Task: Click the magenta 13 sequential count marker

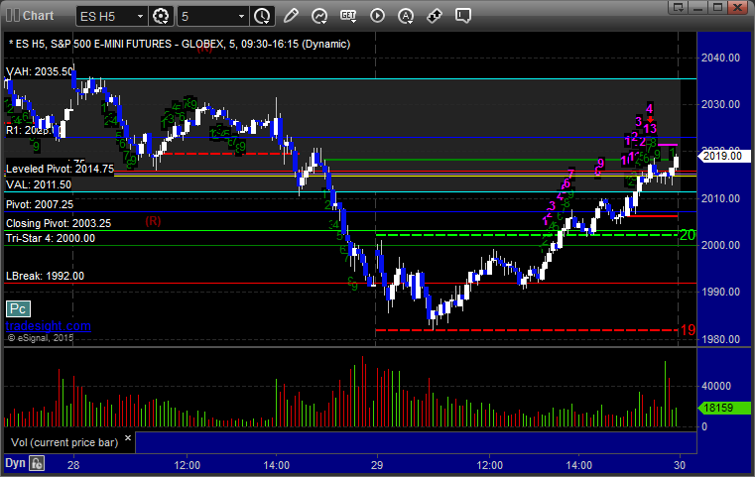Action: pyautogui.click(x=650, y=129)
